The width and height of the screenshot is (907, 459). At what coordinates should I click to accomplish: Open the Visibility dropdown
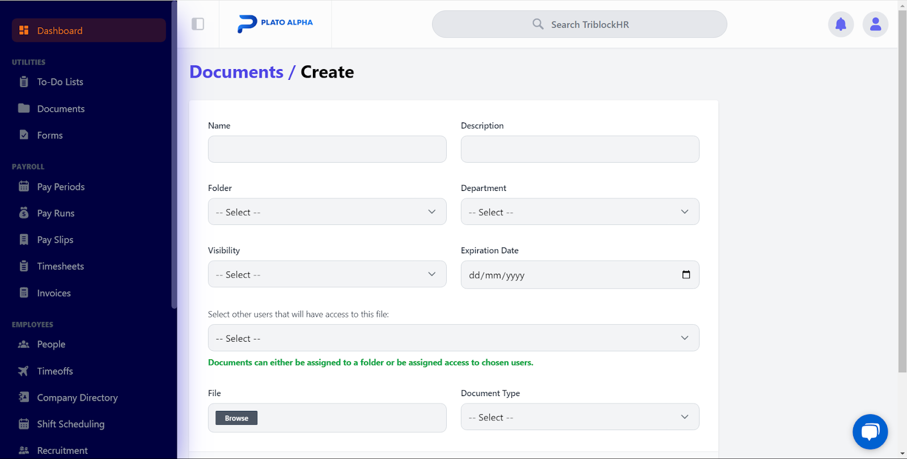click(327, 274)
